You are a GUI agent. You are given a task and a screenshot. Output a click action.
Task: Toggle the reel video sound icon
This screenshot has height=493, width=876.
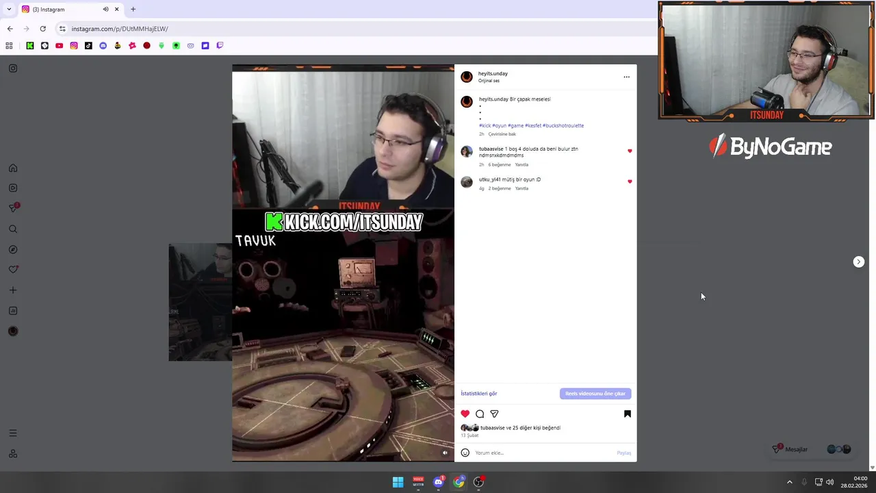pyautogui.click(x=445, y=453)
